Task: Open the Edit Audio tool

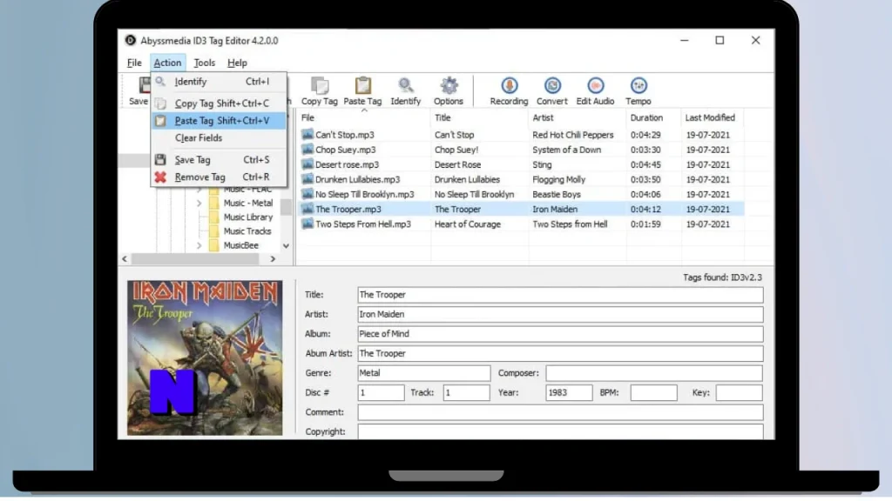Action: click(596, 86)
